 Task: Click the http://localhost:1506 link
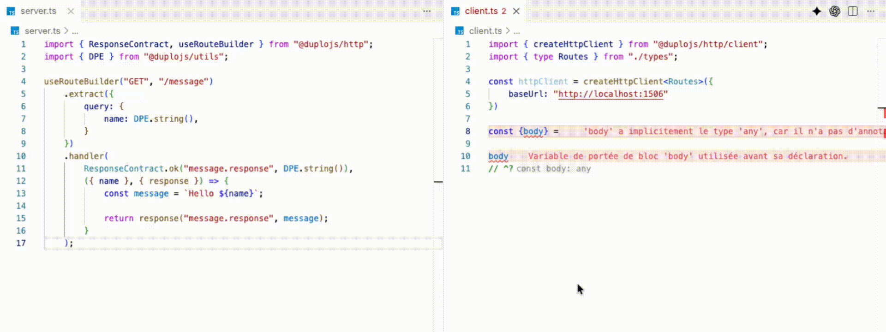(610, 94)
